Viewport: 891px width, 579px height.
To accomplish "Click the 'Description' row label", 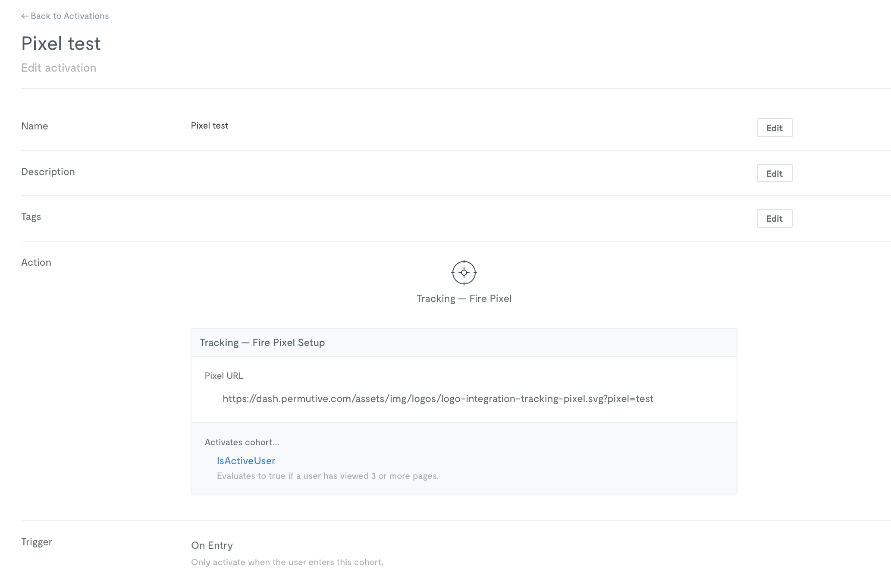I will 48,172.
